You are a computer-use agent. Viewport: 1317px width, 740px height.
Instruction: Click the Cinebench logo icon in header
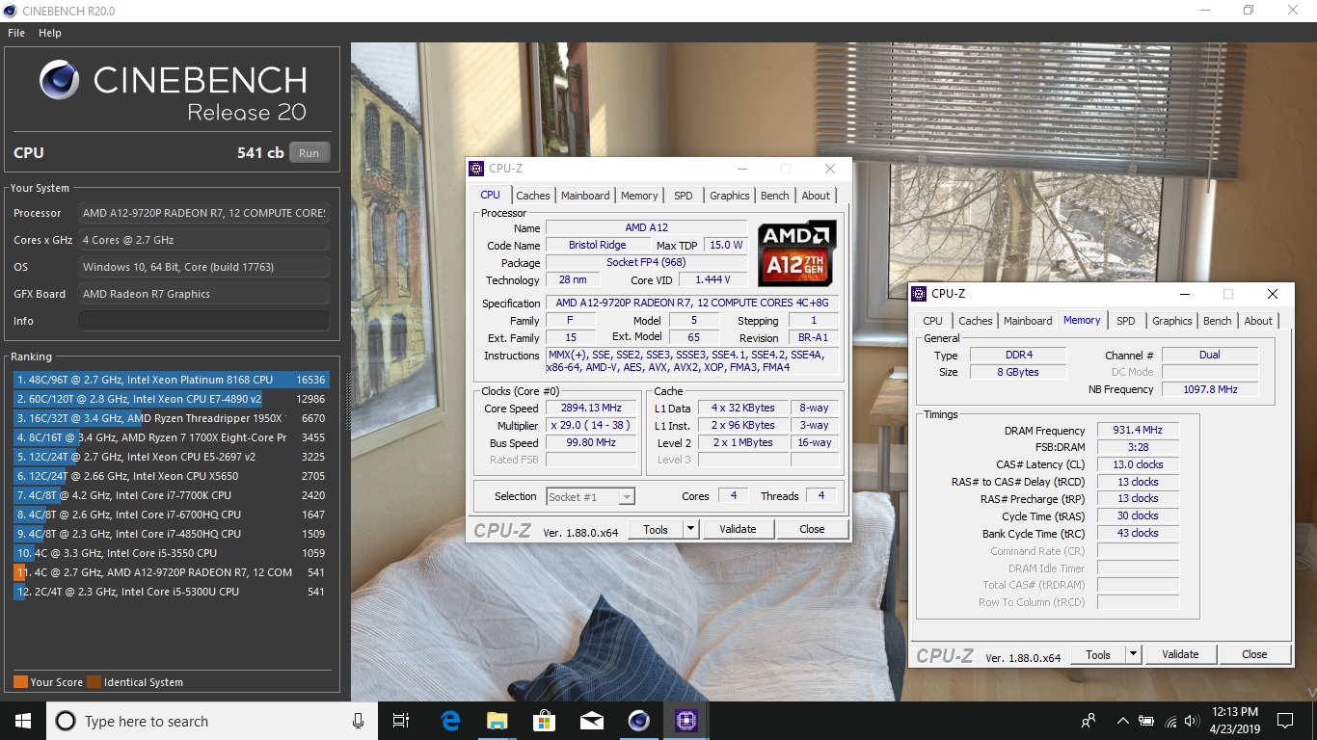pyautogui.click(x=59, y=80)
